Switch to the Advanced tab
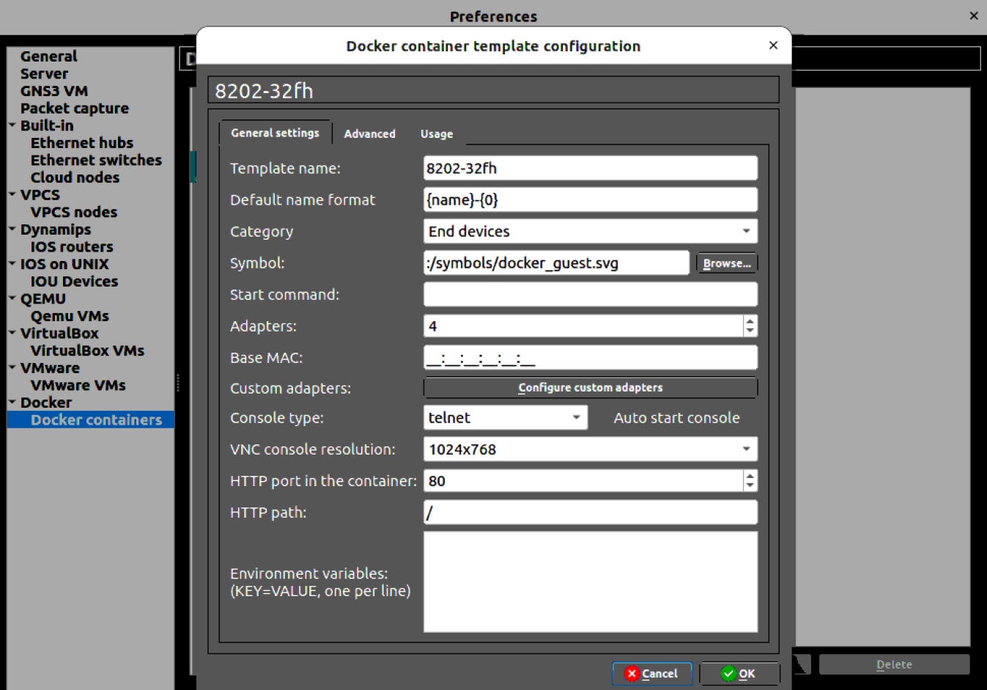 (369, 133)
